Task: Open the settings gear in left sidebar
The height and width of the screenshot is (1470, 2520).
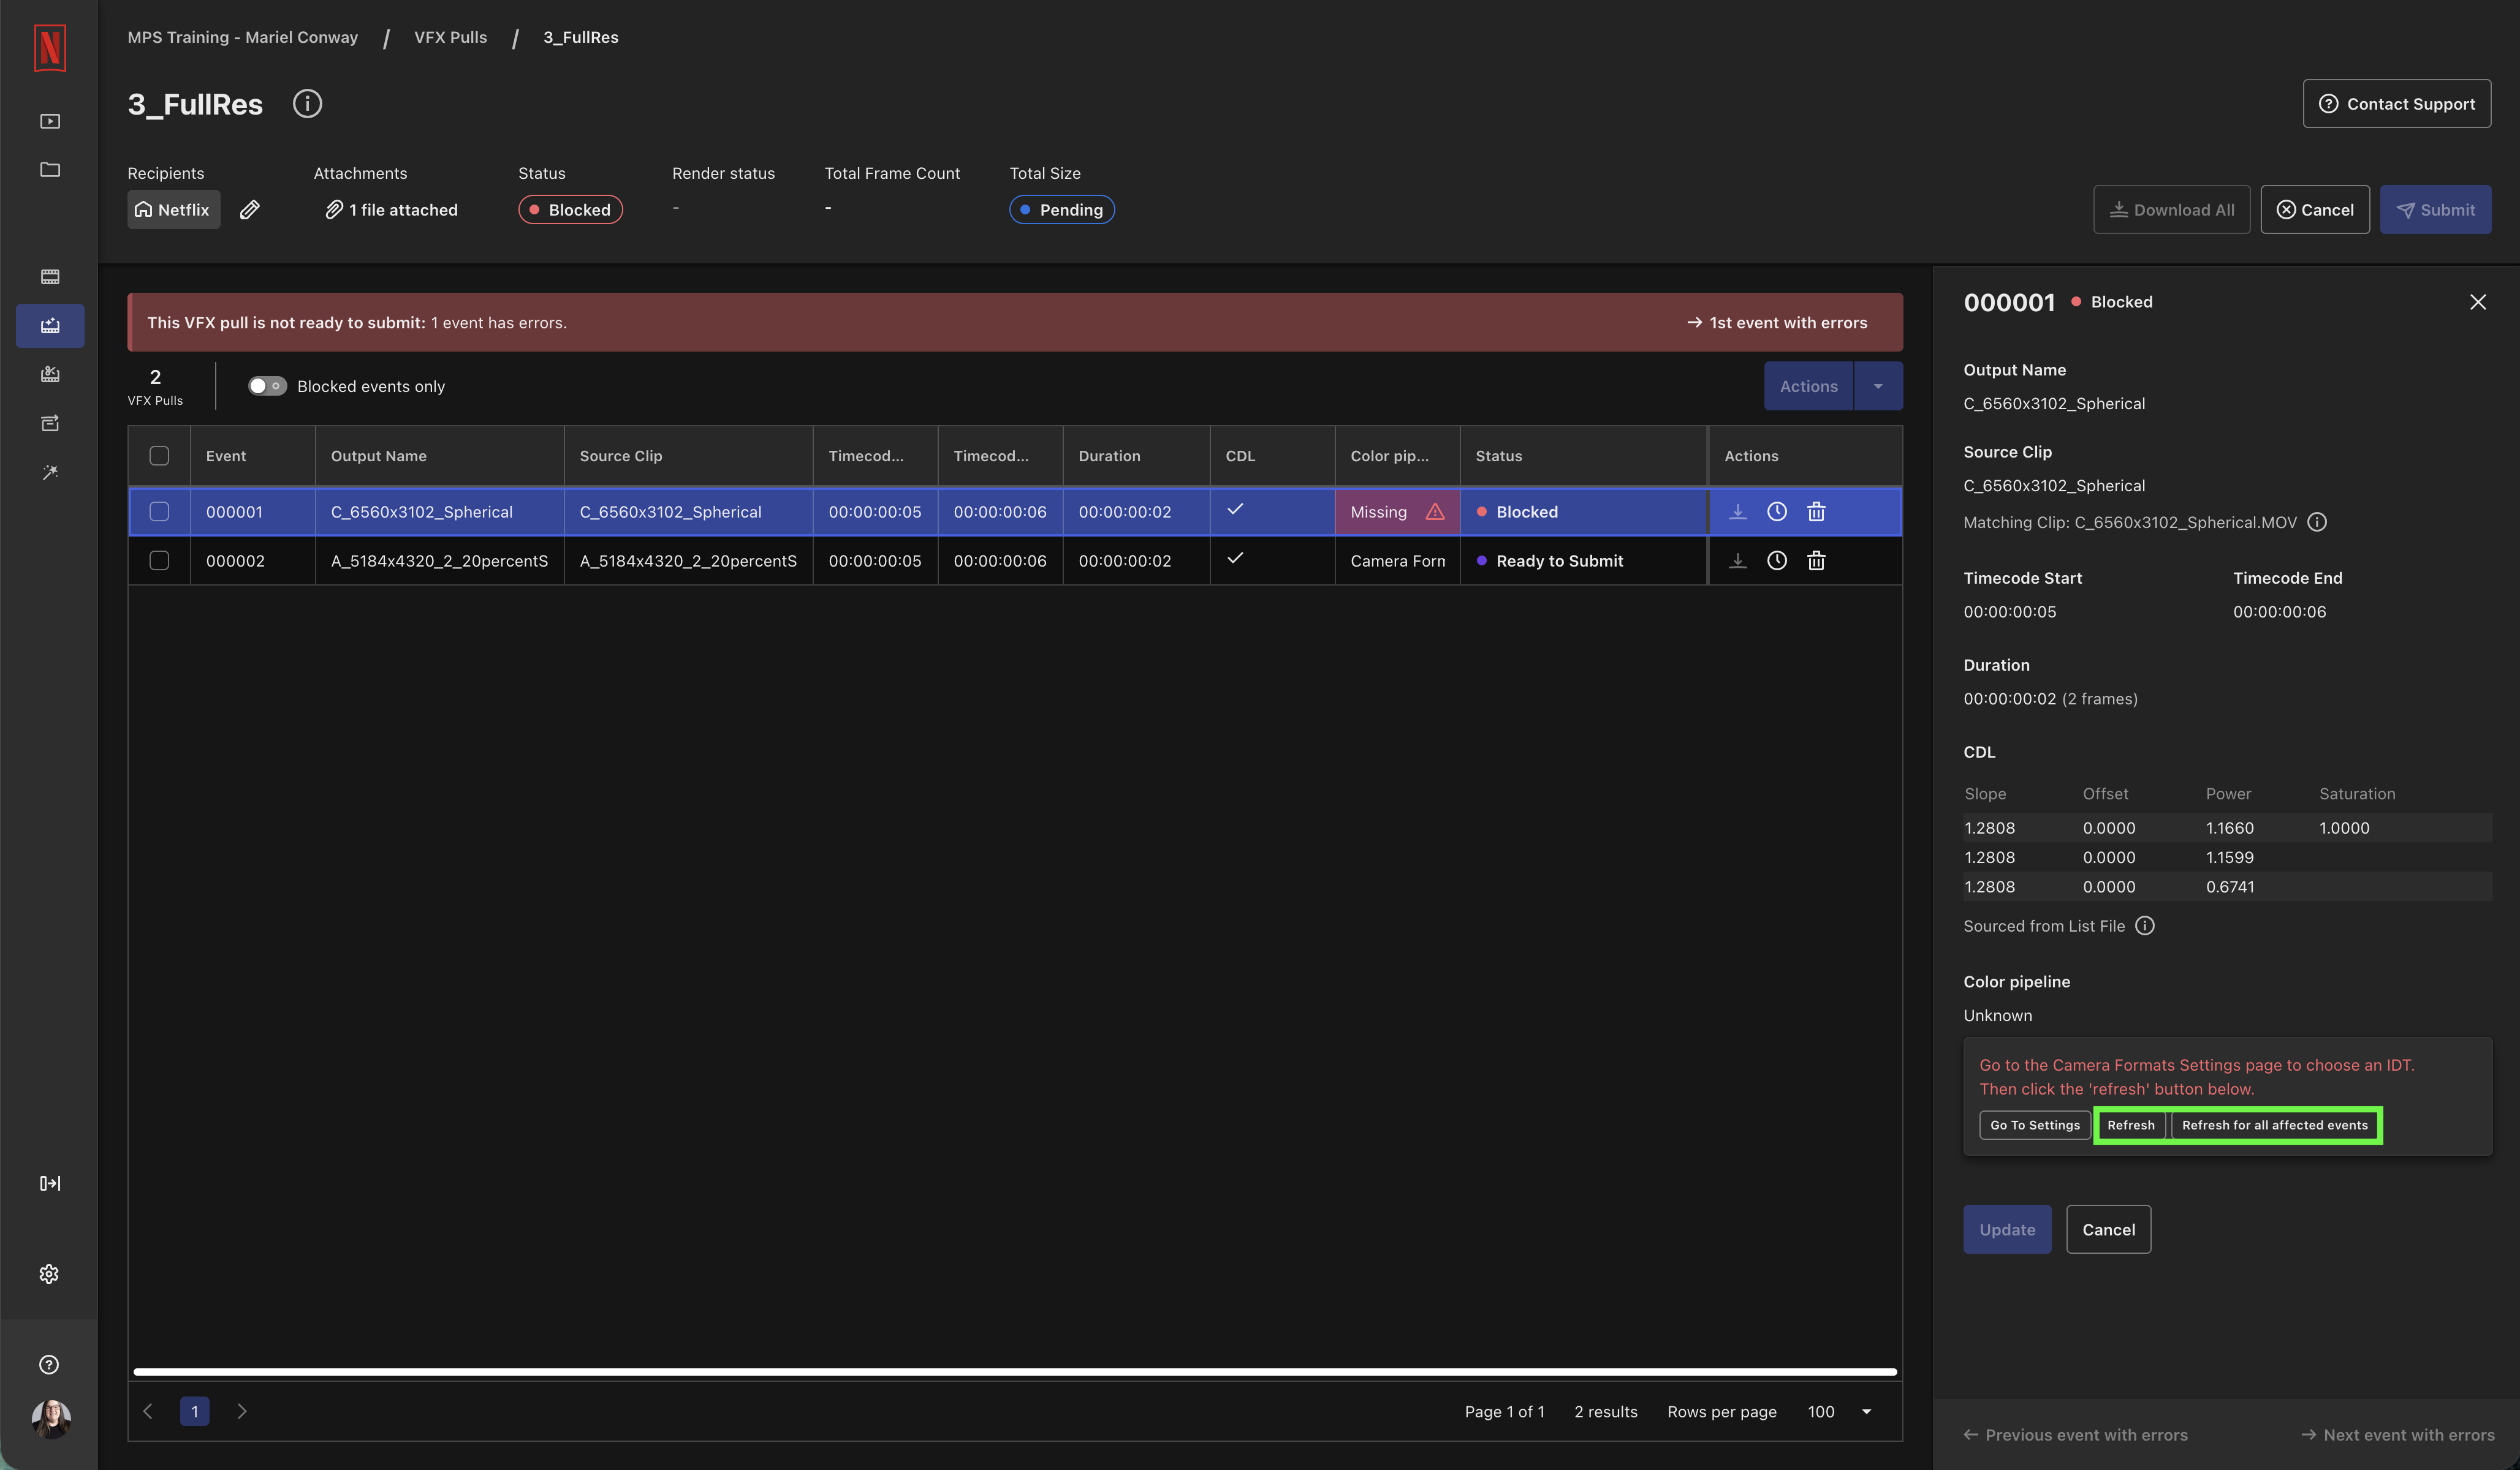Action: [49, 1274]
